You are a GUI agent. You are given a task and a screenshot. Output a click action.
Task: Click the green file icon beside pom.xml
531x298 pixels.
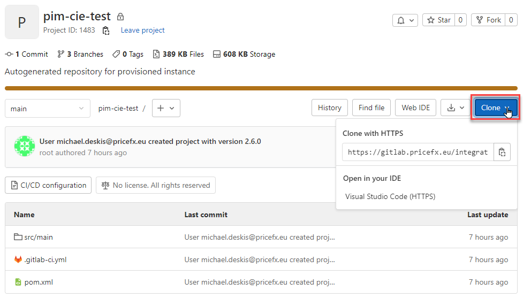(18, 282)
